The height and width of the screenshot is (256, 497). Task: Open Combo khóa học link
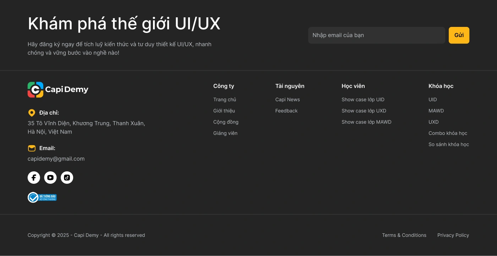coord(448,133)
